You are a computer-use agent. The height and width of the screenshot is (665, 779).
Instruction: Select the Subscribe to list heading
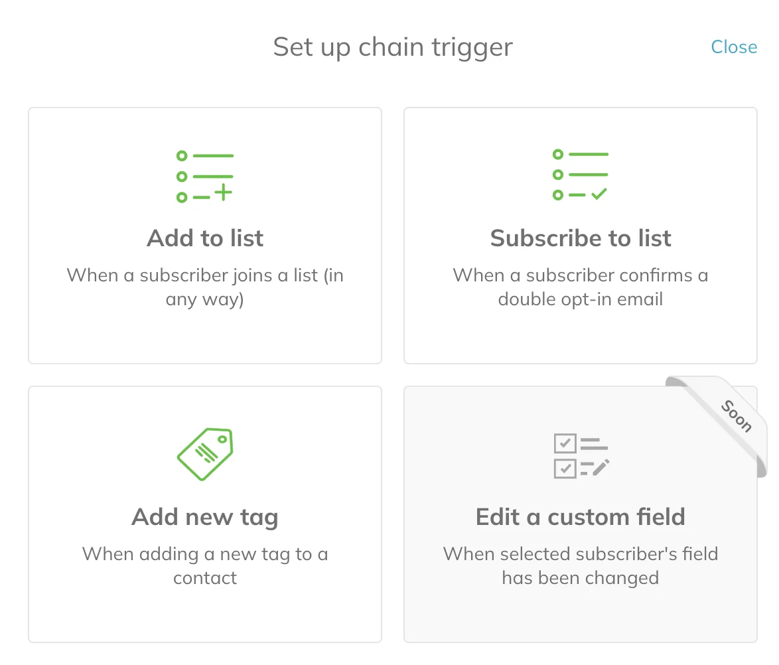pos(581,238)
